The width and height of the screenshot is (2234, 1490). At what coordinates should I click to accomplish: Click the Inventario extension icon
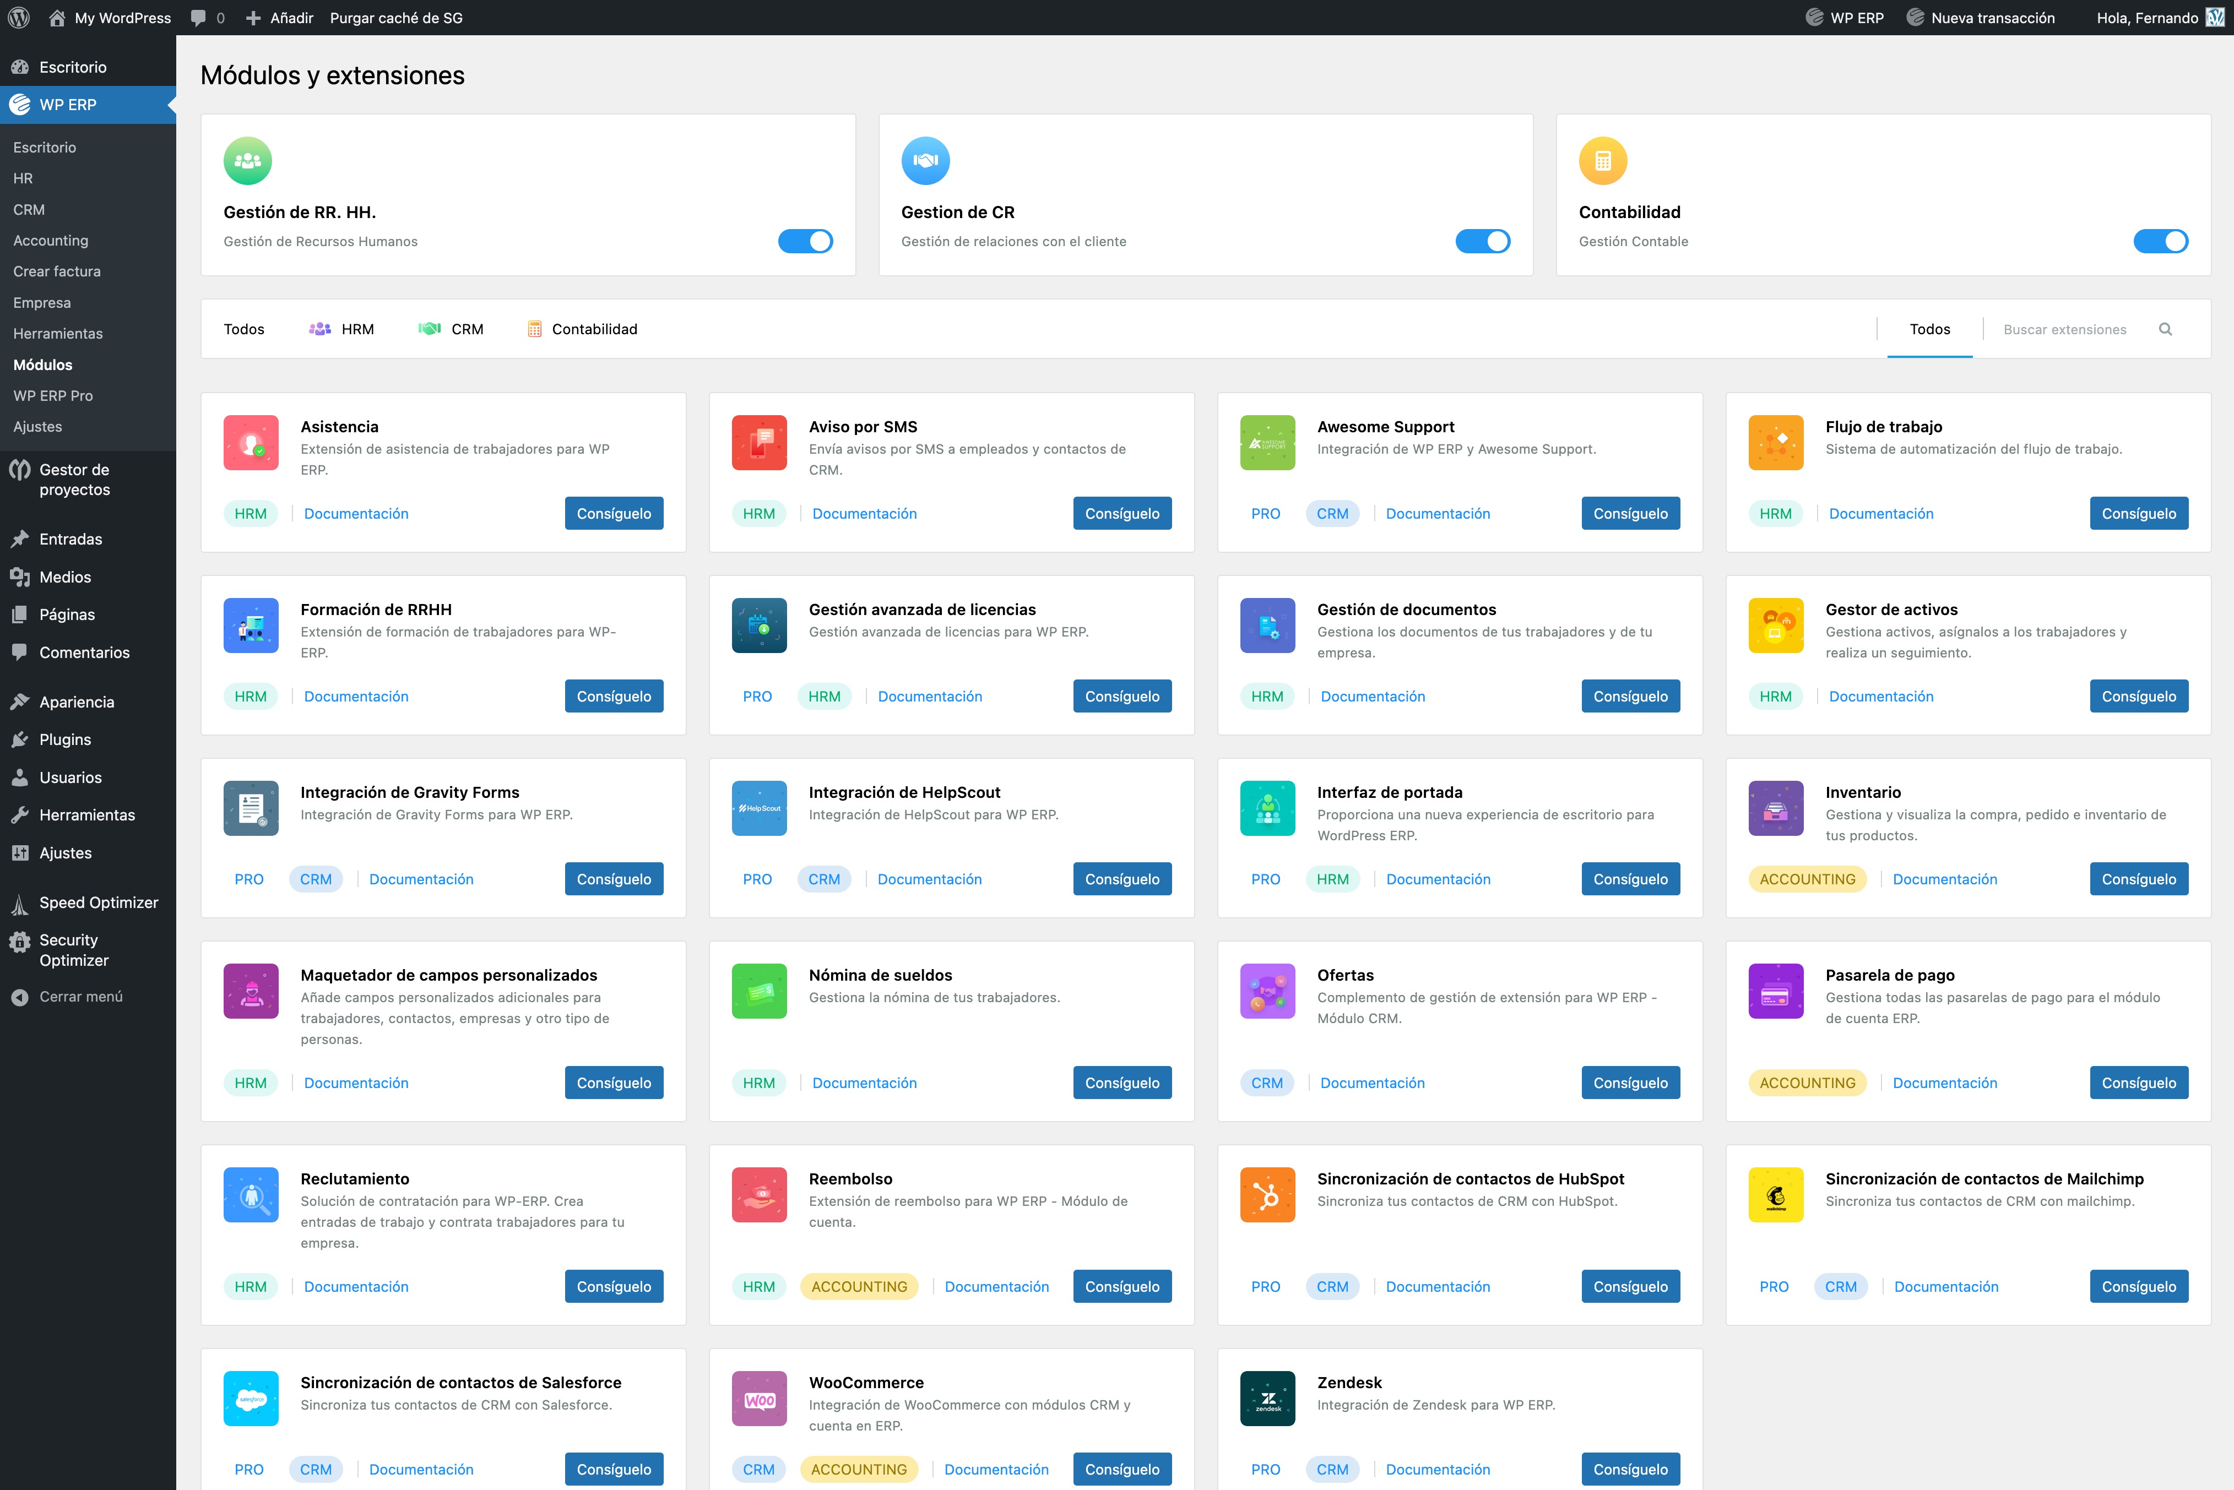point(1776,808)
